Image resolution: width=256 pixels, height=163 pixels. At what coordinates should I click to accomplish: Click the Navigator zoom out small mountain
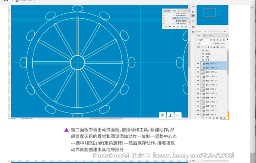[205, 31]
